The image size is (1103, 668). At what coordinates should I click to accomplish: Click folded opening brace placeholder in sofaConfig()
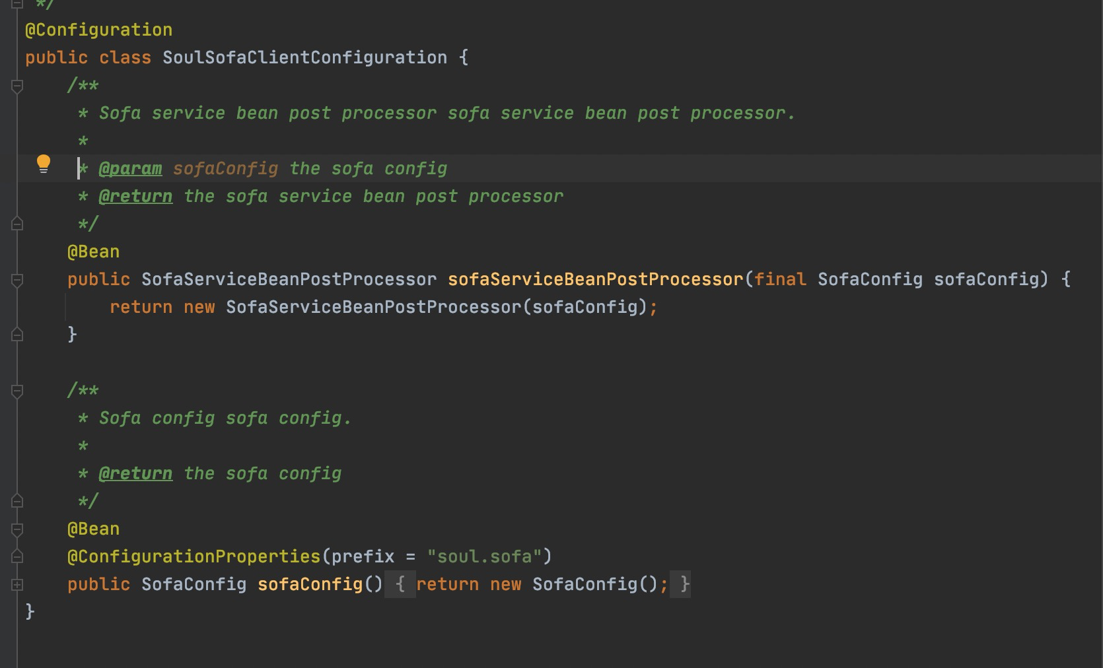400,585
